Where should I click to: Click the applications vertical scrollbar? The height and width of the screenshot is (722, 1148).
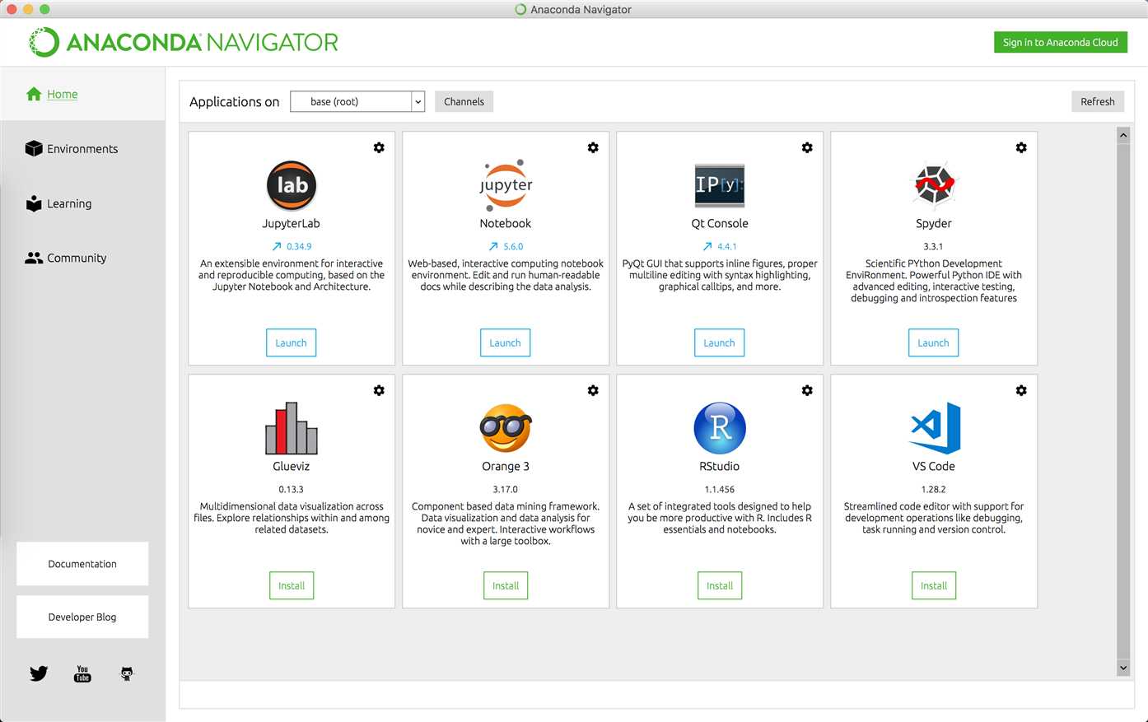coord(1123,401)
